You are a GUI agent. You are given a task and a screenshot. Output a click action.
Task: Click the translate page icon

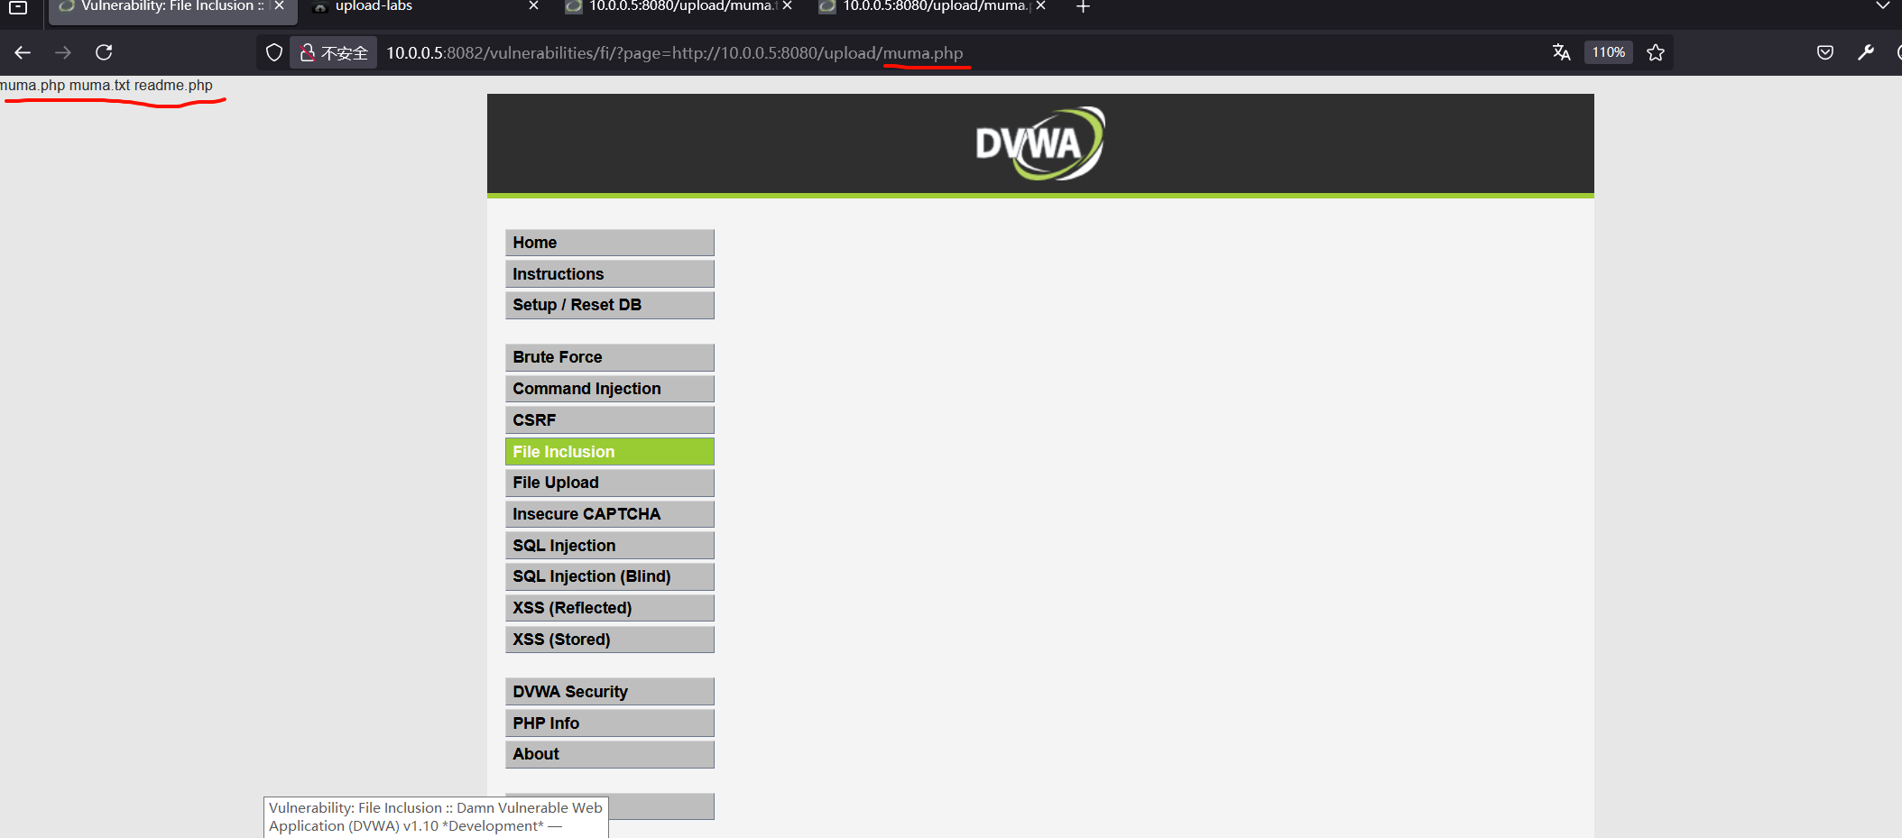point(1561,52)
